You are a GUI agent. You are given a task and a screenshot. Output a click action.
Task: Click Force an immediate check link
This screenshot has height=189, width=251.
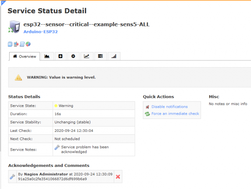175,113
